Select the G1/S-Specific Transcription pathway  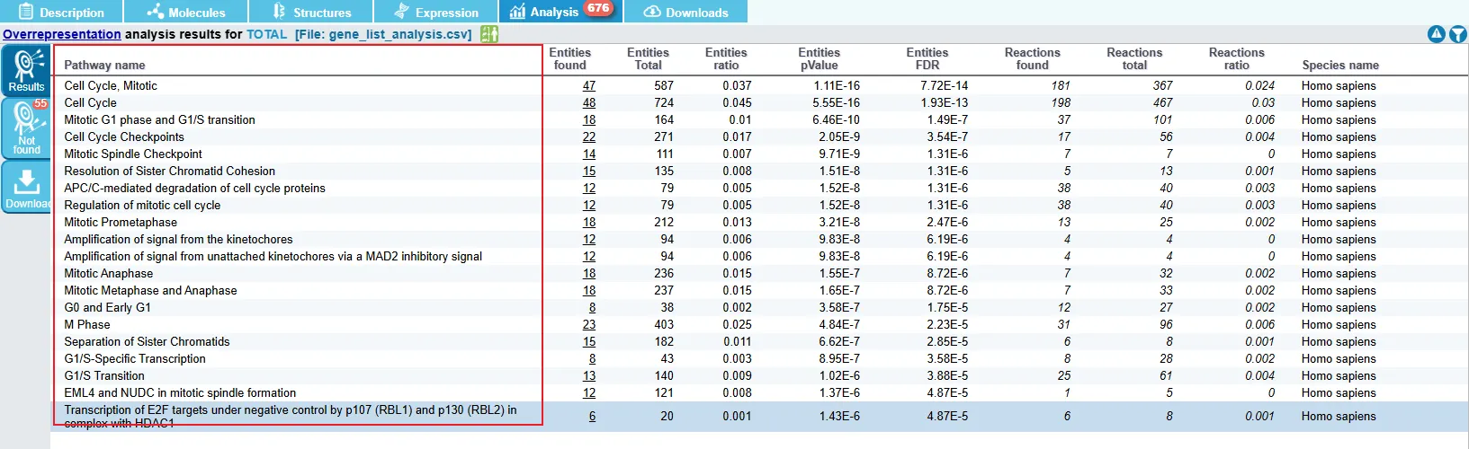135,358
